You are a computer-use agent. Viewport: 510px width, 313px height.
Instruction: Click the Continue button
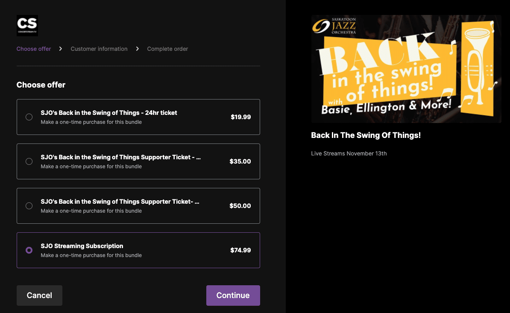[x=233, y=295]
